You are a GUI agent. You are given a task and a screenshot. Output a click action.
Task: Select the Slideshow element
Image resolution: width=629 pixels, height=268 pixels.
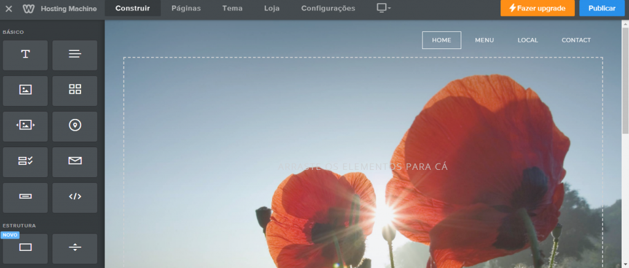click(25, 126)
